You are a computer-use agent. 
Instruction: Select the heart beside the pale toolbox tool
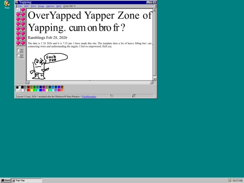(x=23, y=10)
